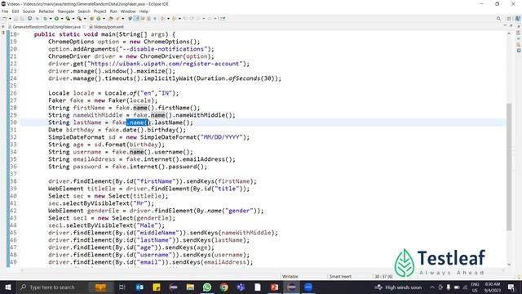Click the New Java Class icon
The height and width of the screenshot is (294, 522).
click(99, 19)
